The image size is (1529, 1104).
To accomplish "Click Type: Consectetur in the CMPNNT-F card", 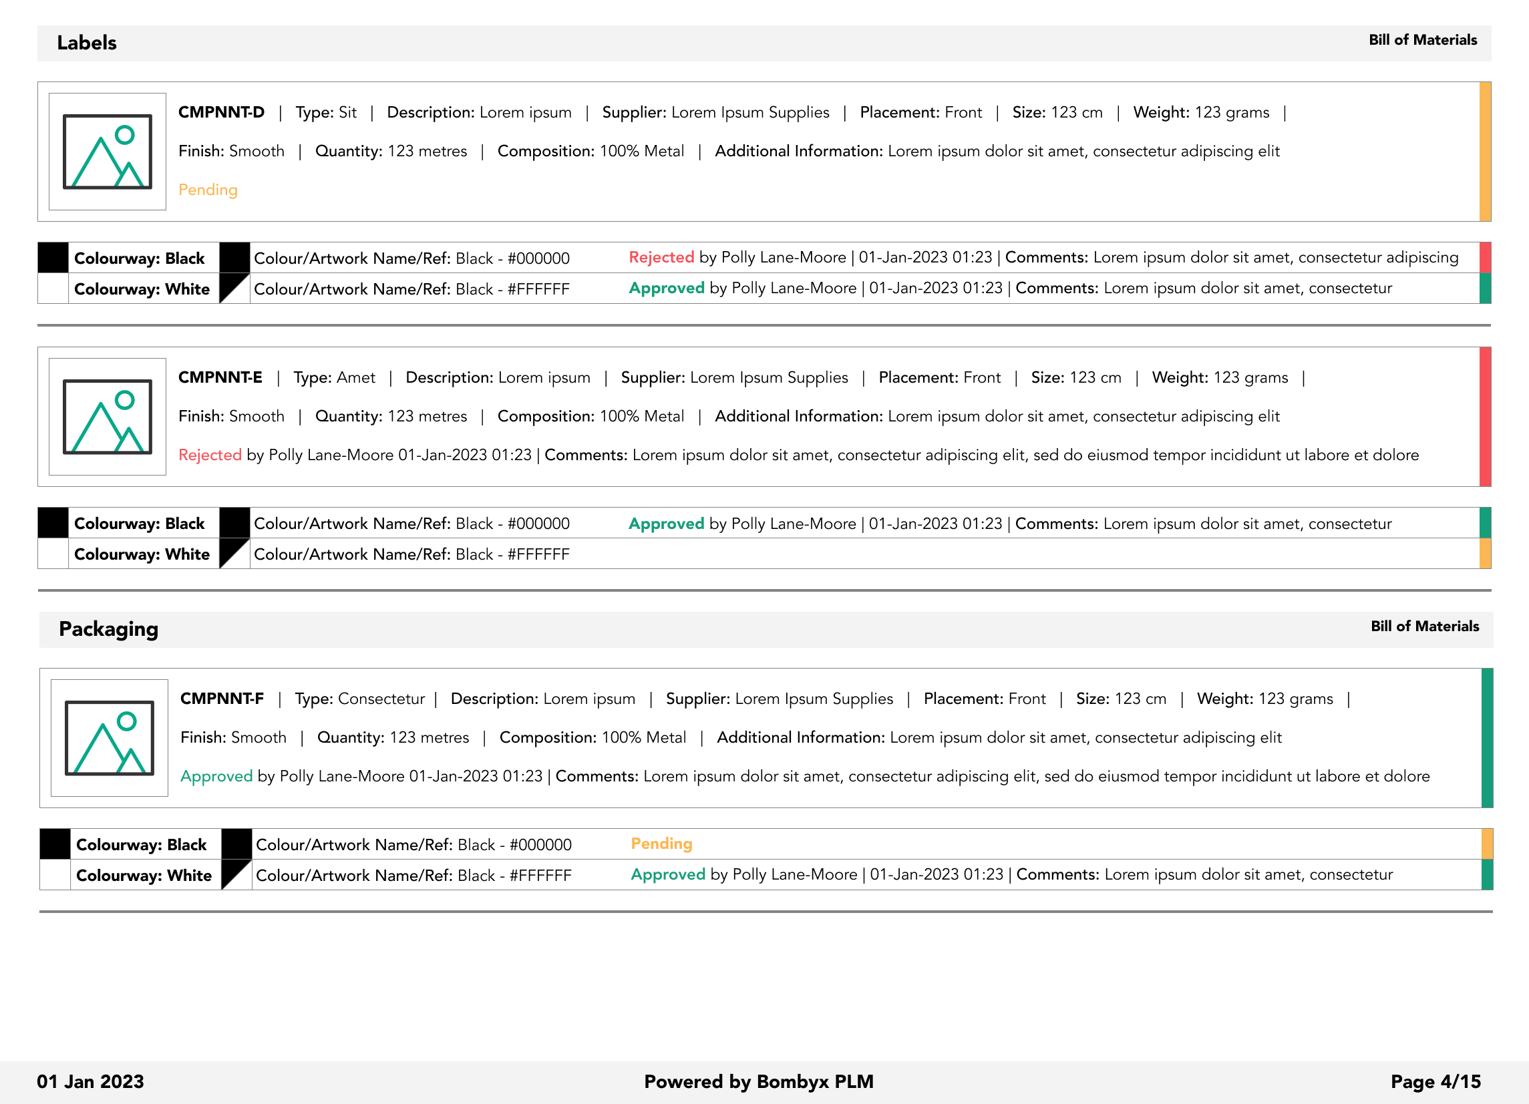I will tap(360, 699).
